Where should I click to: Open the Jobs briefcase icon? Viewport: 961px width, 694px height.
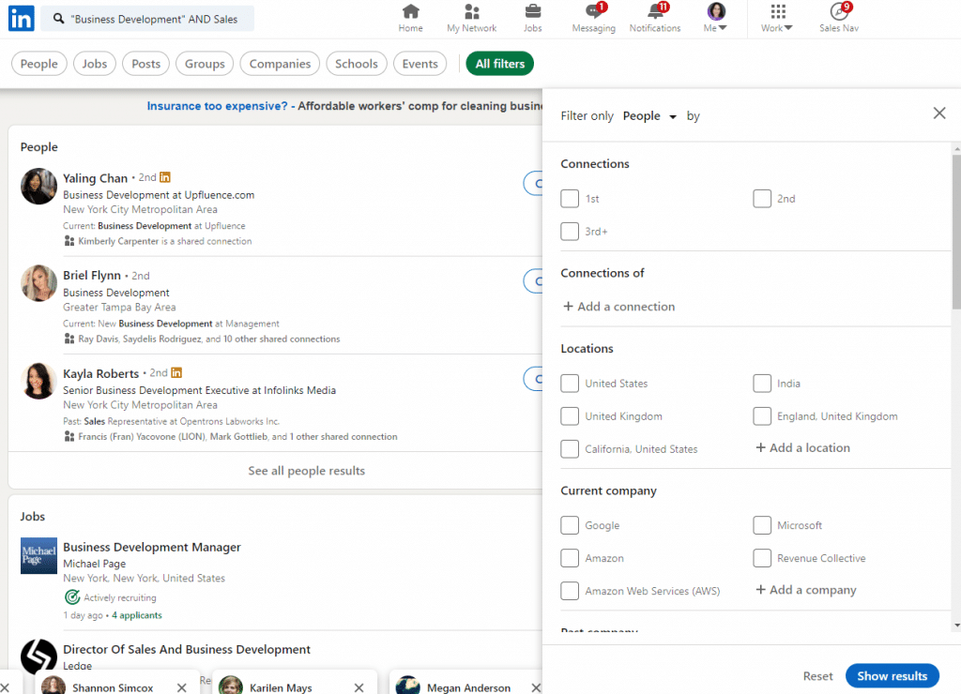pyautogui.click(x=533, y=11)
